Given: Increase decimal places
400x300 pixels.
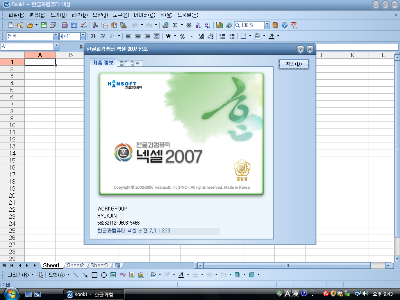Looking at the screenshot, I should coord(201,36).
